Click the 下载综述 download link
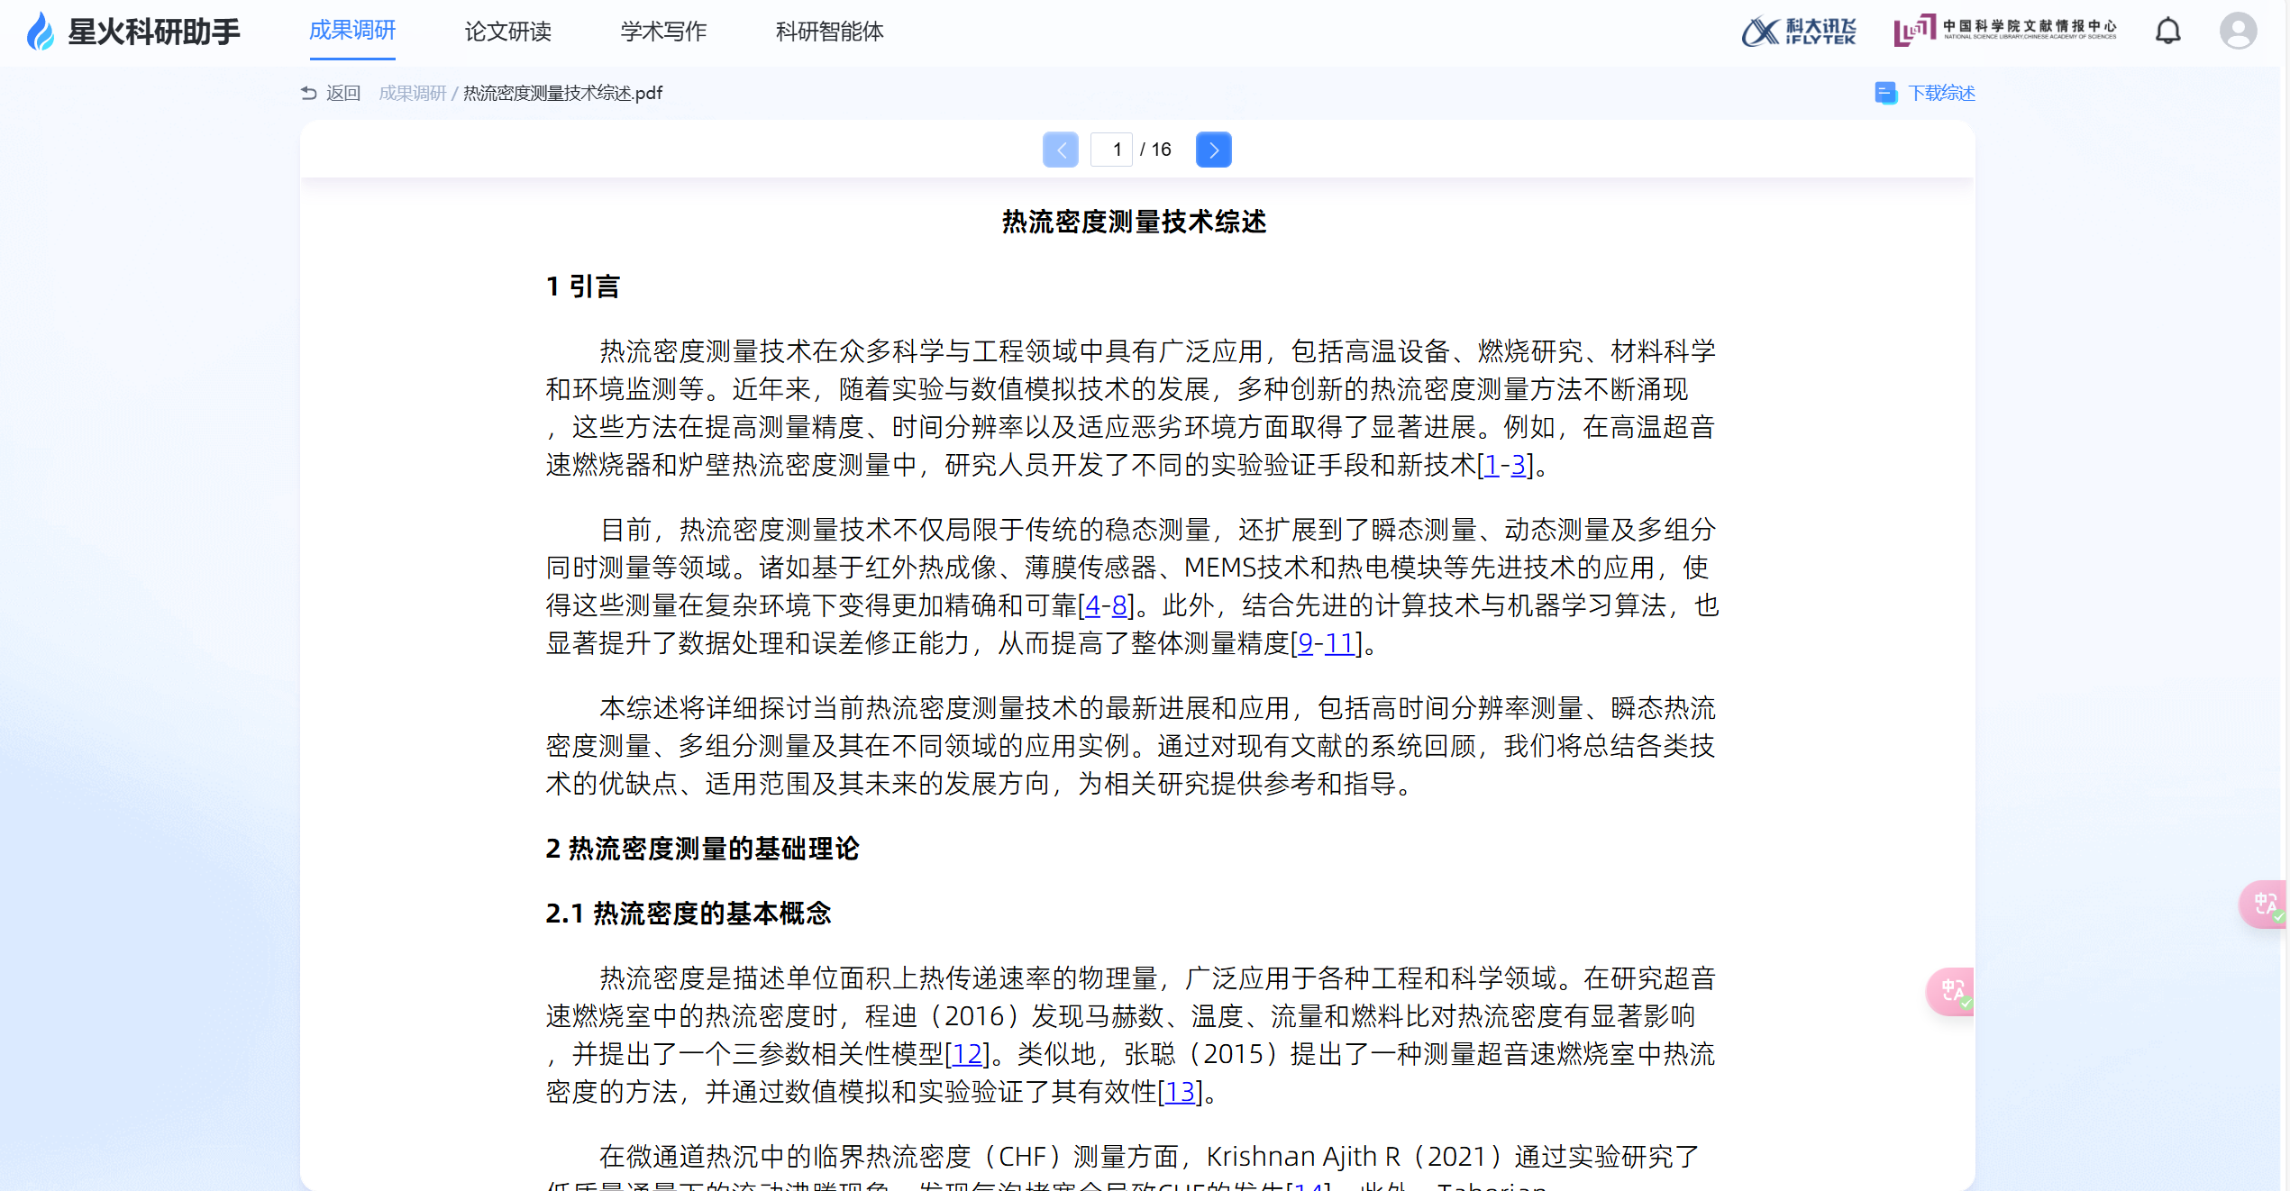2290x1191 pixels. pyautogui.click(x=1941, y=93)
